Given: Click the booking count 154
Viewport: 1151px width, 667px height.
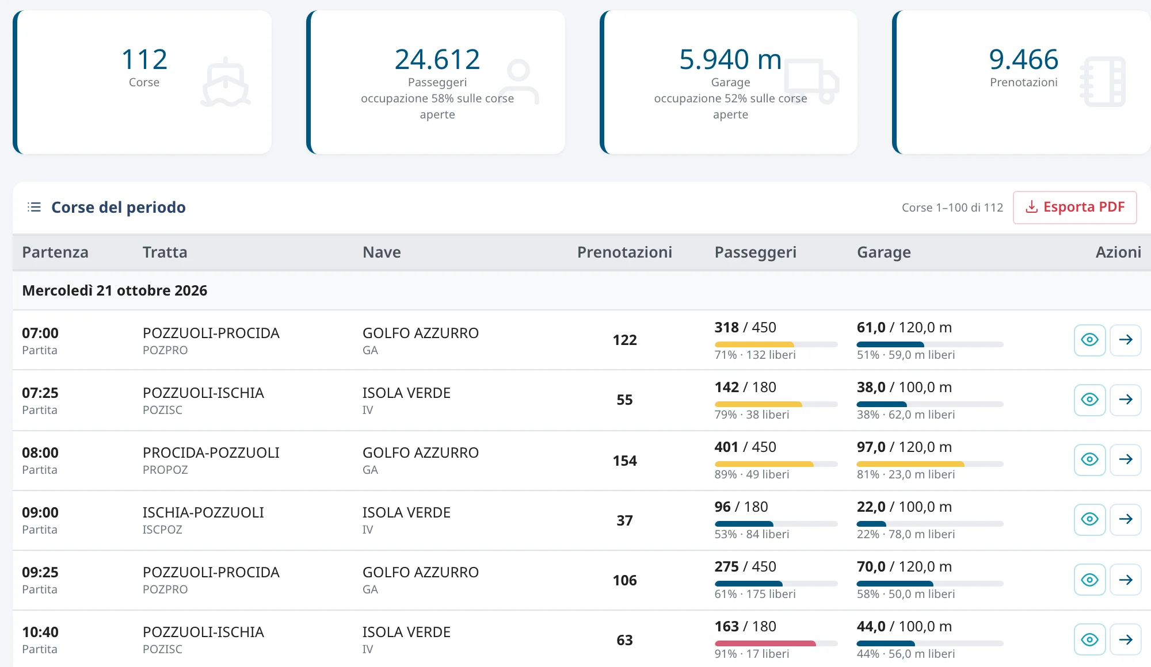Looking at the screenshot, I should 624,461.
